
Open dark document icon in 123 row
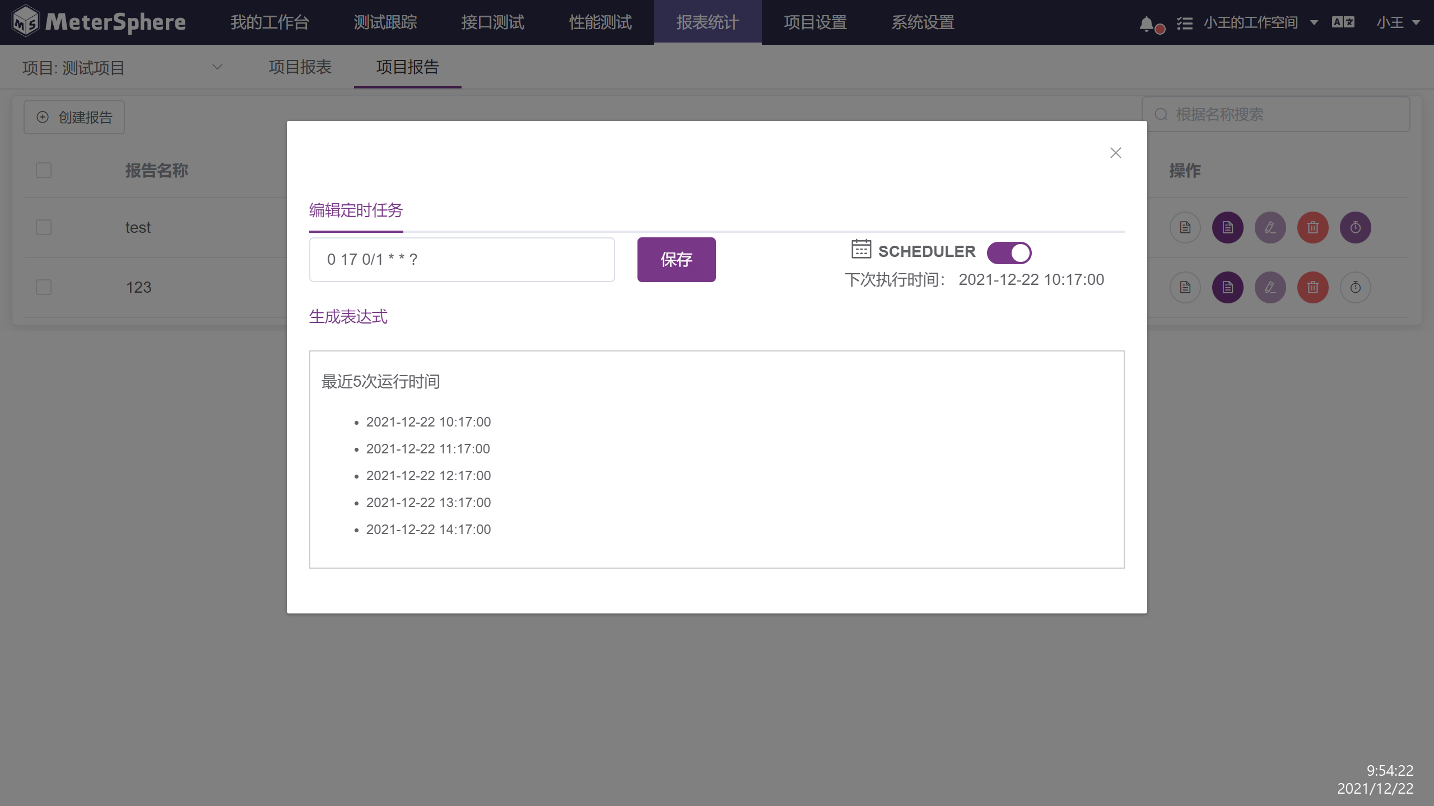coord(1228,288)
